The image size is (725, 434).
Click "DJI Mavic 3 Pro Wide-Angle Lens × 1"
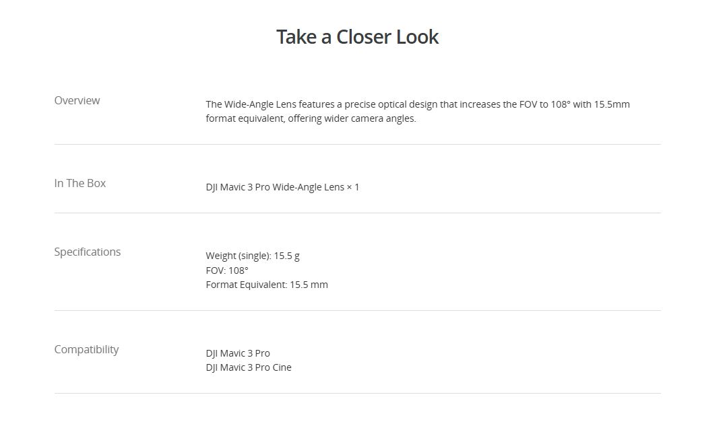pyautogui.click(x=282, y=187)
